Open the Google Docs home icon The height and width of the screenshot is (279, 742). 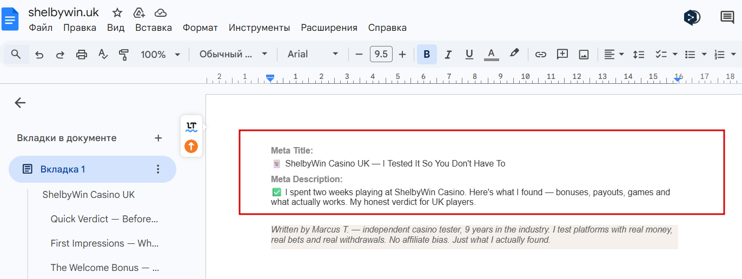tap(10, 19)
